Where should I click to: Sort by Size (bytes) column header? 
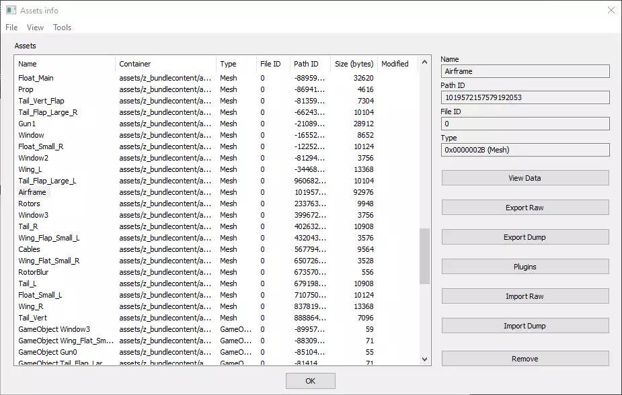click(354, 64)
